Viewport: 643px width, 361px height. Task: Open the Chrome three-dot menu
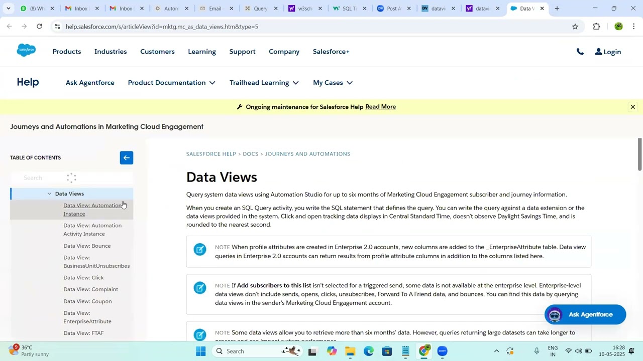pos(633,27)
